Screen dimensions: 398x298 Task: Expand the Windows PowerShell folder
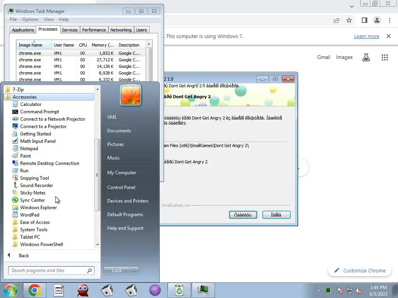(x=41, y=244)
